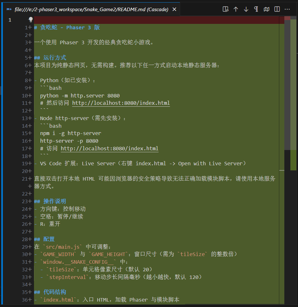Click the '操作说明' heading
This screenshot has width=298, height=307.
(x=55, y=201)
